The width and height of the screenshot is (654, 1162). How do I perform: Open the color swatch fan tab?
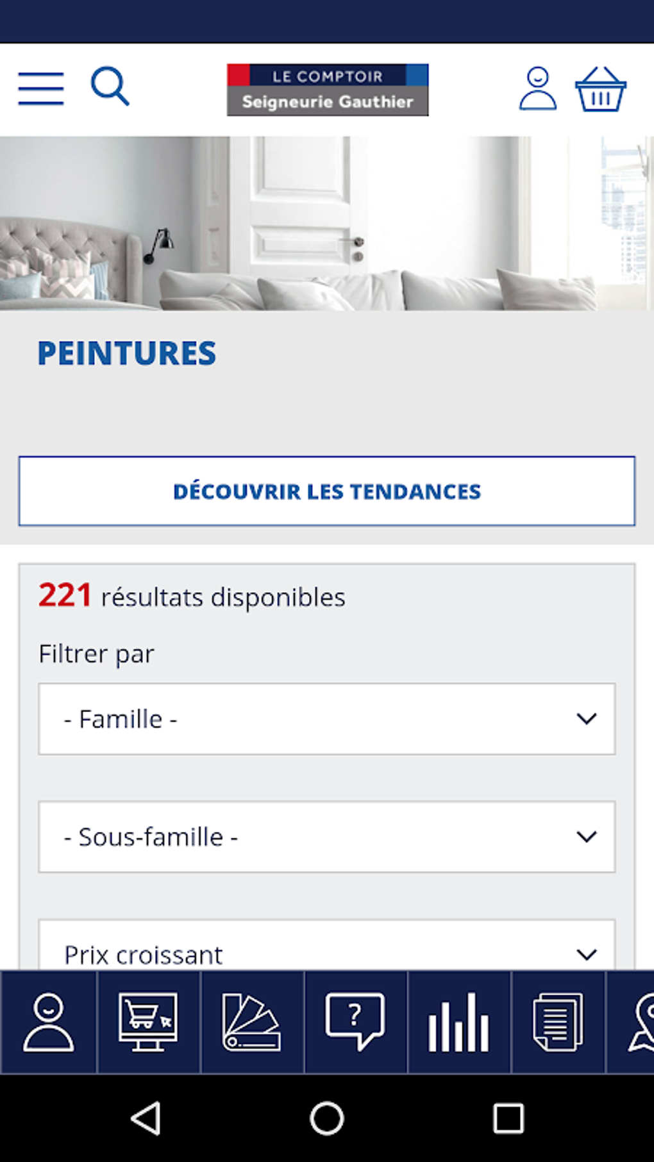click(251, 1022)
